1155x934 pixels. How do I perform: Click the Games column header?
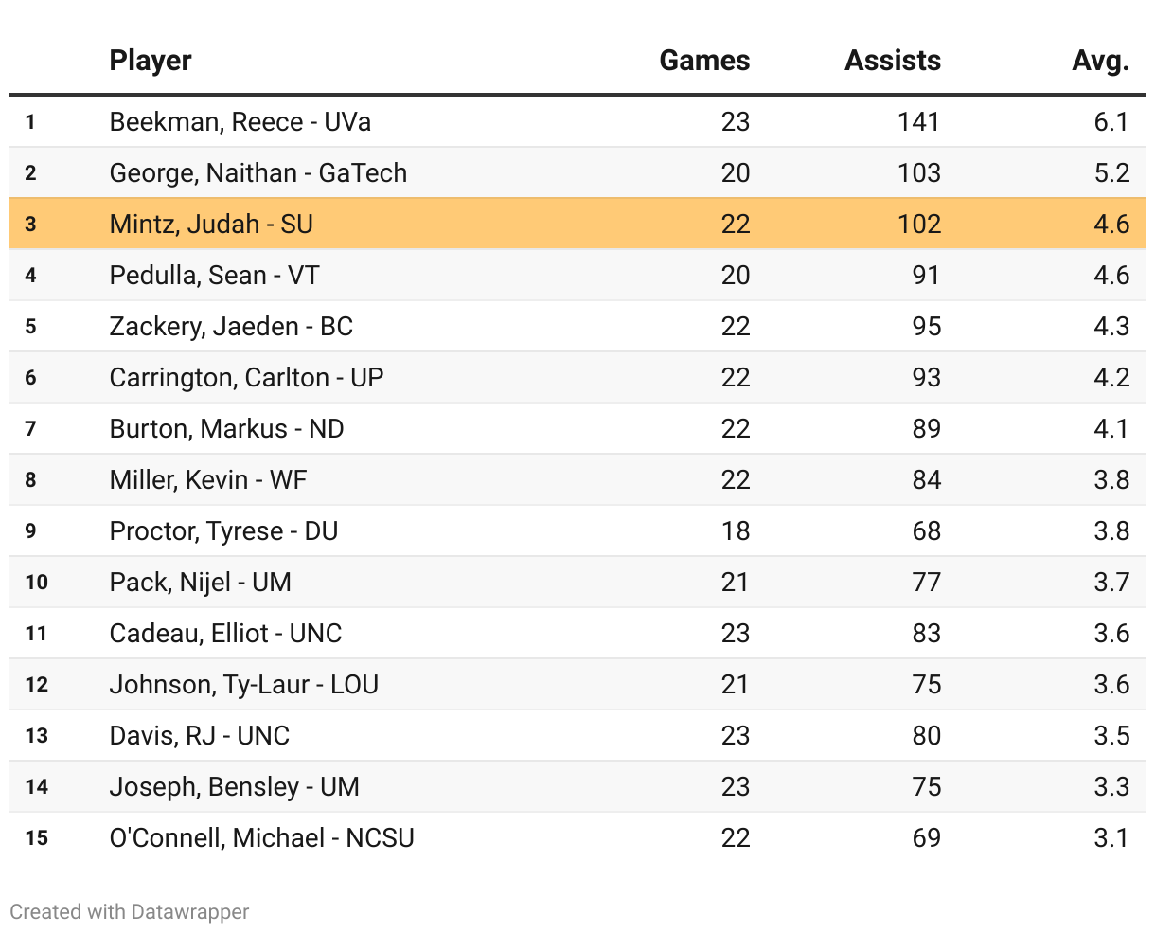click(x=704, y=61)
